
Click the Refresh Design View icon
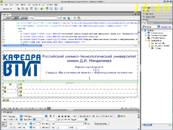click(x=75, y=18)
